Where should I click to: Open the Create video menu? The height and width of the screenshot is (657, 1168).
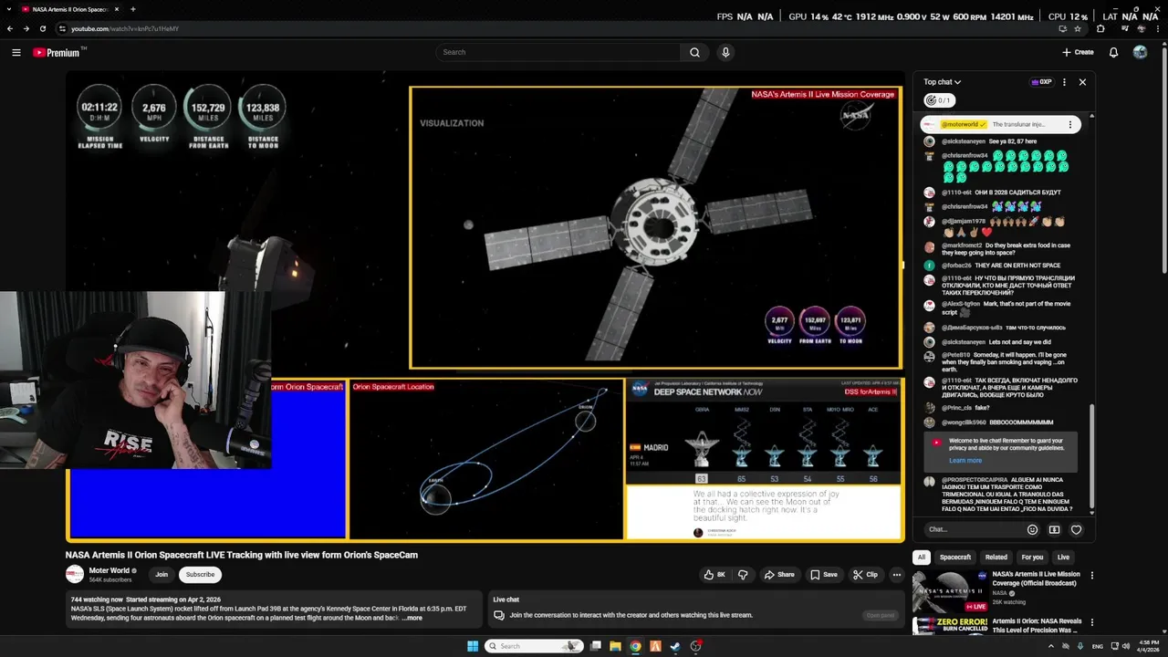[1079, 52]
